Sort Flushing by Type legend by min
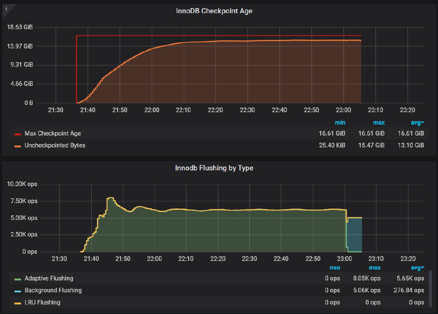 pyautogui.click(x=335, y=268)
